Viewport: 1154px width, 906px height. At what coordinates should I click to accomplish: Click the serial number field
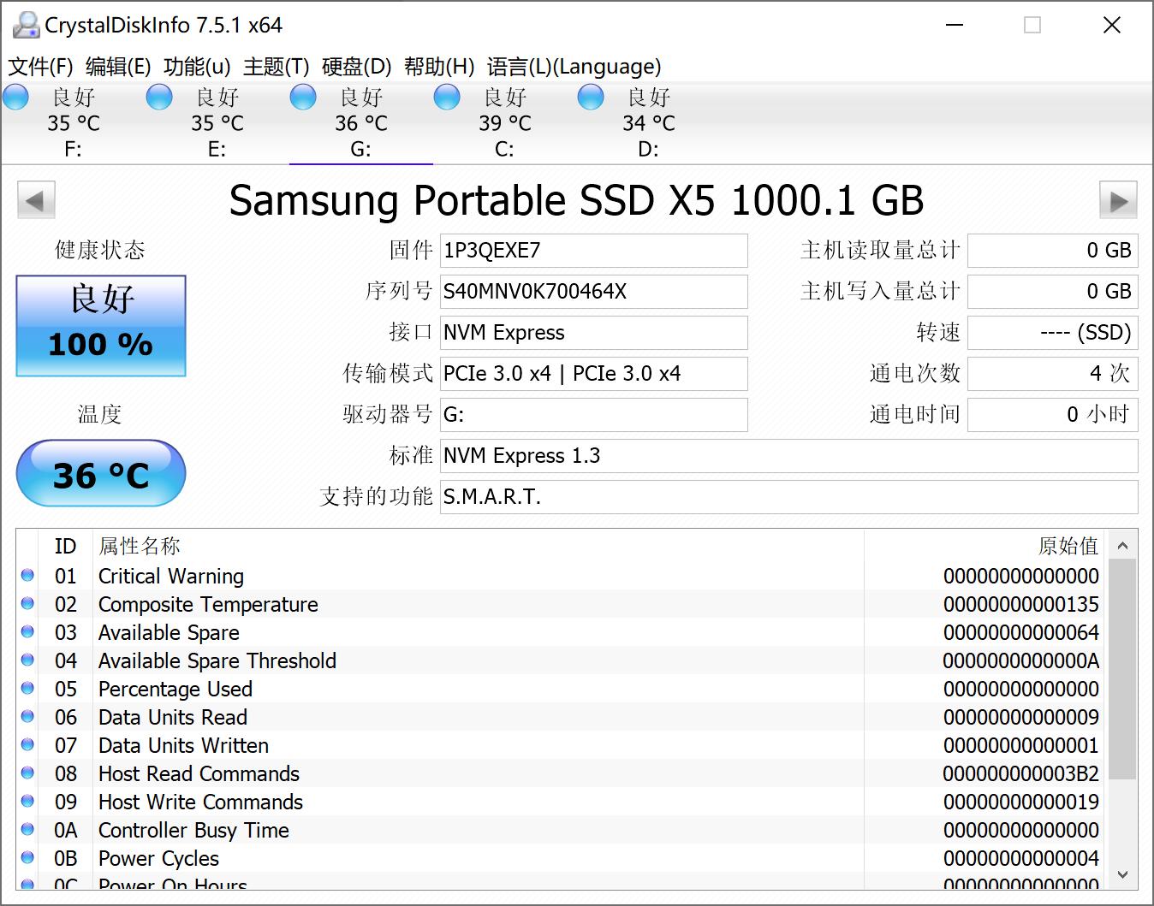click(x=593, y=292)
